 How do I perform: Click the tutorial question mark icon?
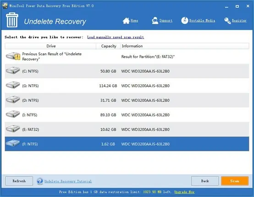40,181
